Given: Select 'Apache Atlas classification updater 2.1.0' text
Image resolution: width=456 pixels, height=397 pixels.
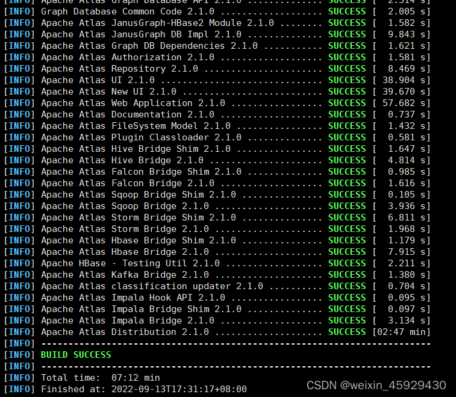Looking at the screenshot, I should (x=152, y=286).
